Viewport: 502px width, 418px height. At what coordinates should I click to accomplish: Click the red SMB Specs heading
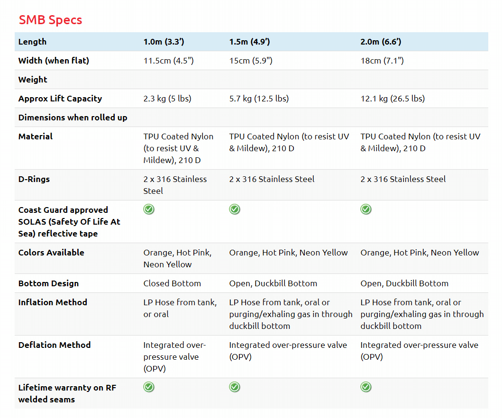(50, 20)
